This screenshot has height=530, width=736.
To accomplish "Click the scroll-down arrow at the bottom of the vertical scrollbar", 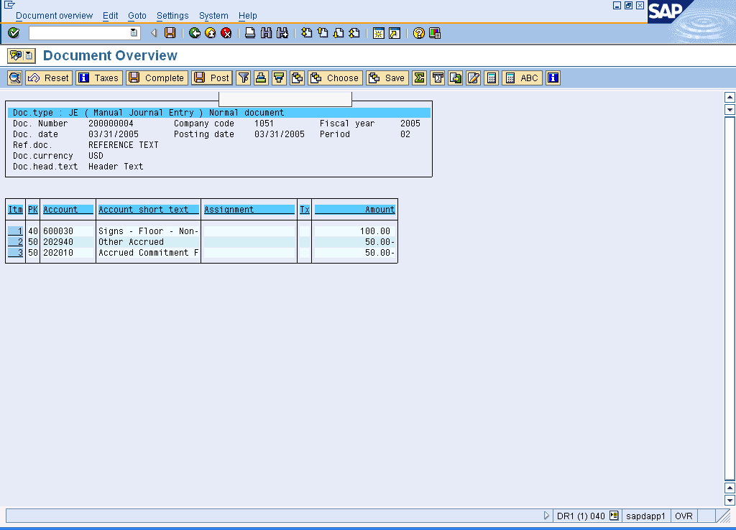I will pyautogui.click(x=730, y=500).
